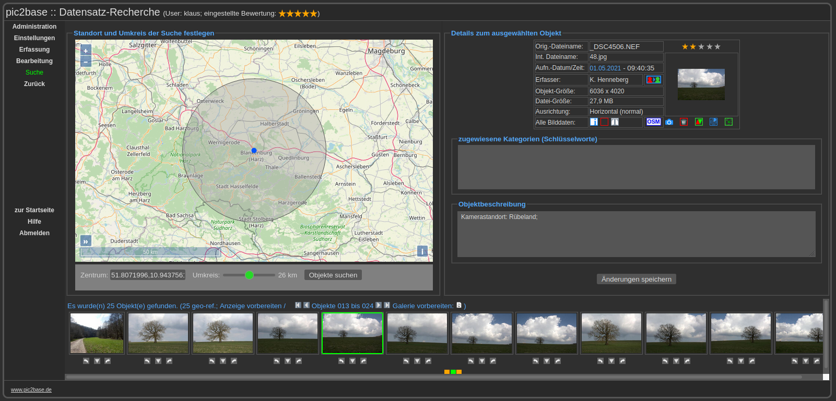This screenshot has width=836, height=401.
Task: Click the Galerie vorbereiten document icon
Action: (x=459, y=305)
